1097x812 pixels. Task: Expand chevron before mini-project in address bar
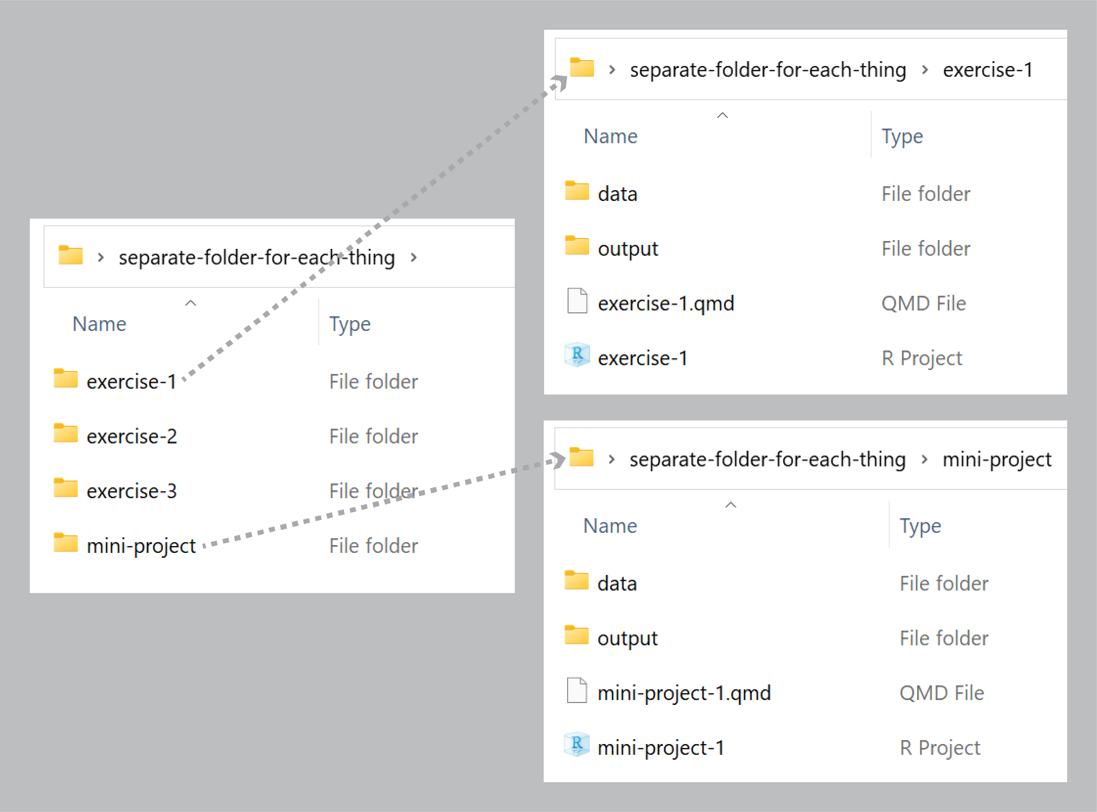click(x=924, y=459)
